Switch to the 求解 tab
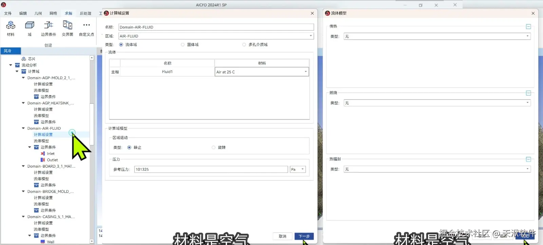543x245 pixels. point(69,14)
